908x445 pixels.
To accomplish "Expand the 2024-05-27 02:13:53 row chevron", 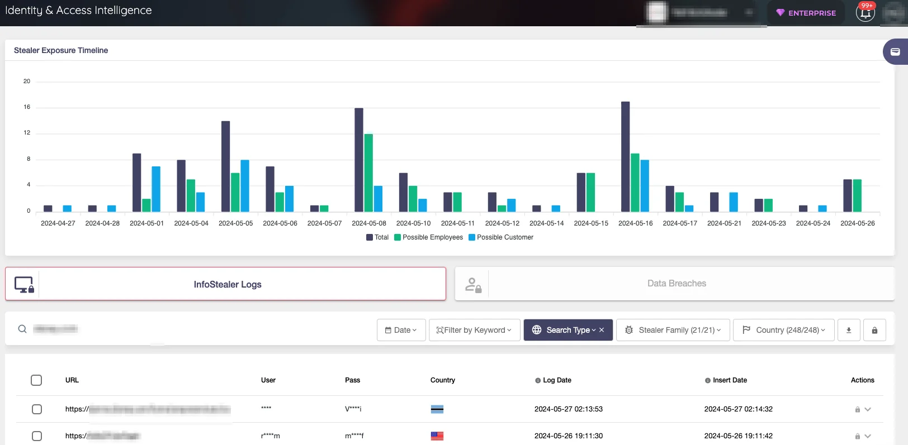I will [868, 409].
